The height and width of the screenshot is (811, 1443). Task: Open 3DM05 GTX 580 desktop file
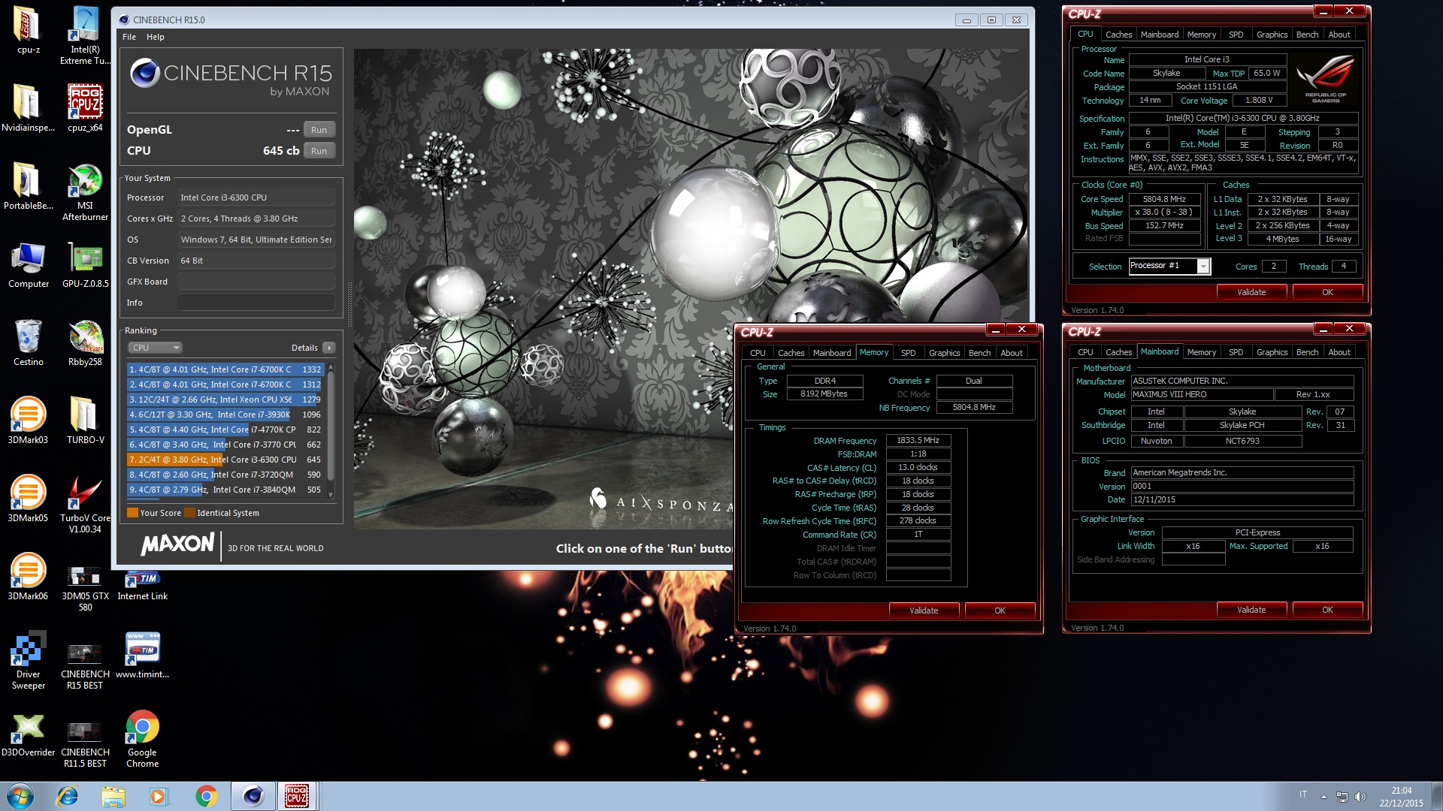85,588
